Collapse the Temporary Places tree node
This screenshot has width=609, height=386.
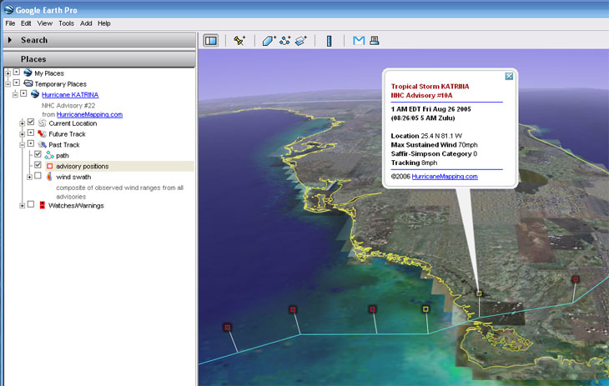pyautogui.click(x=8, y=84)
